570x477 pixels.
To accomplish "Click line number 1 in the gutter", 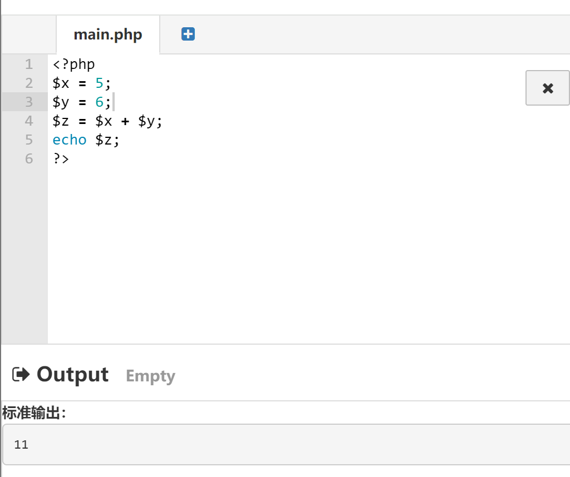I will [x=29, y=64].
